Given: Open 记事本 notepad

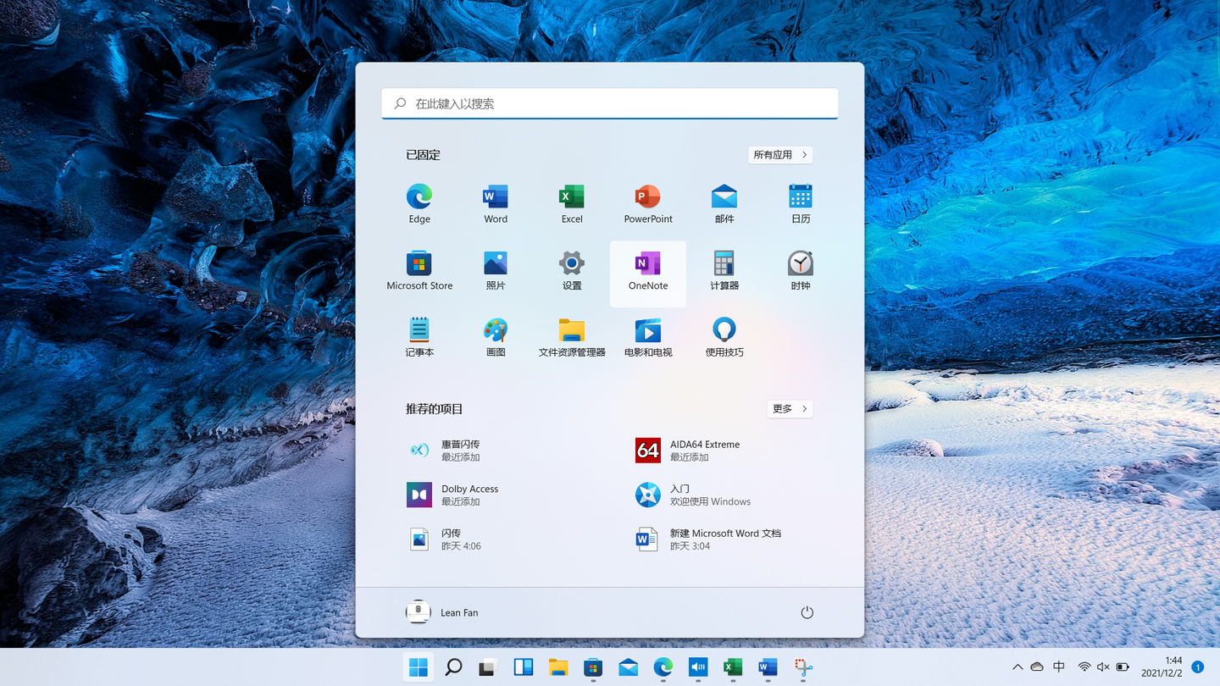Looking at the screenshot, I should pos(419,337).
